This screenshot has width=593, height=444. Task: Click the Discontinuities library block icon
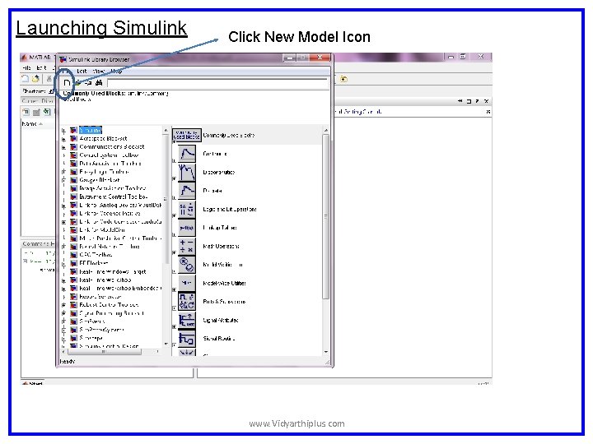pyautogui.click(x=187, y=172)
